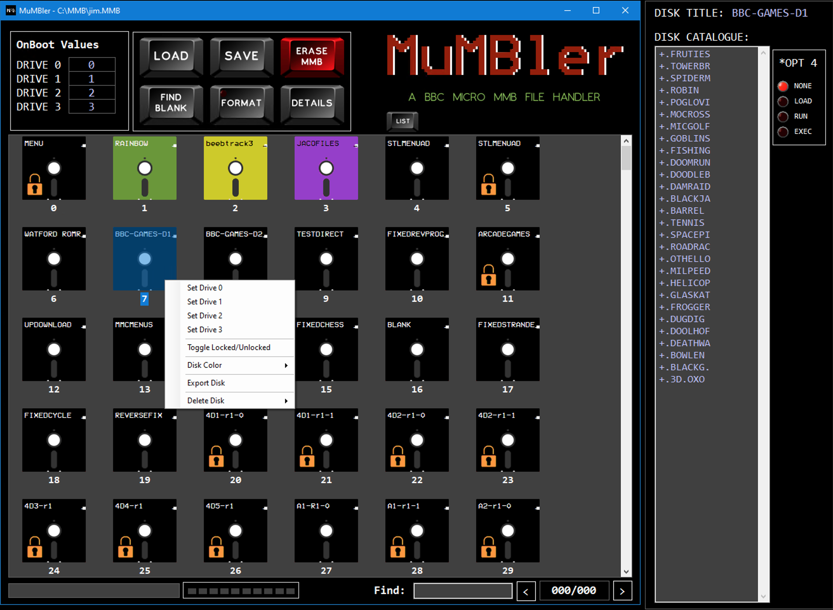Select the 4D2-r1-0 disk in slot 22
The width and height of the screenshot is (833, 610).
coord(417,440)
